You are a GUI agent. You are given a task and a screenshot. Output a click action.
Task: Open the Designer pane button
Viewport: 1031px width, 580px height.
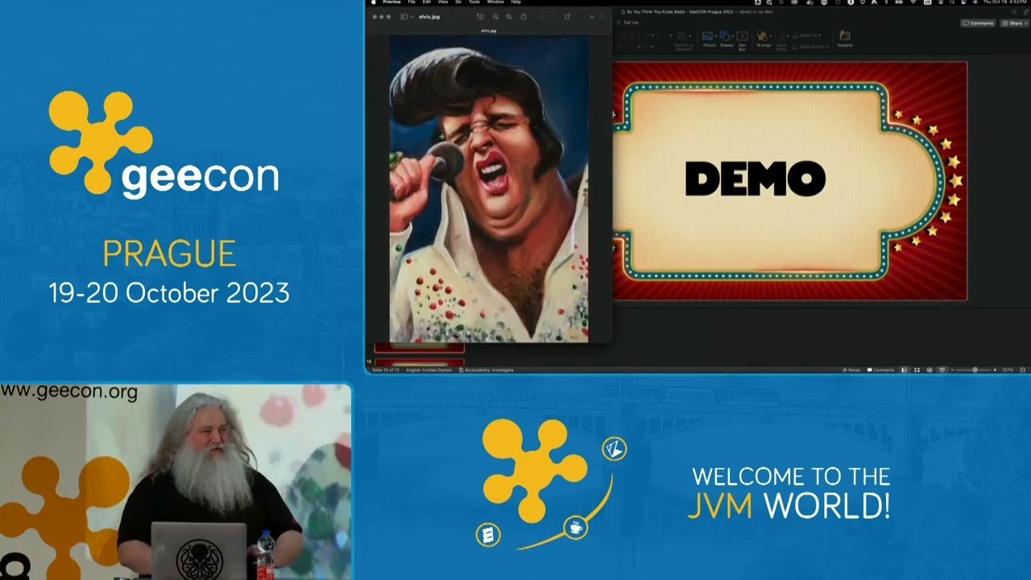pyautogui.click(x=845, y=39)
